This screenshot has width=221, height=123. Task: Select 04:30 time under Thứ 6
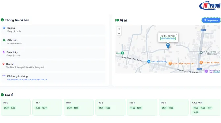tap(133, 108)
